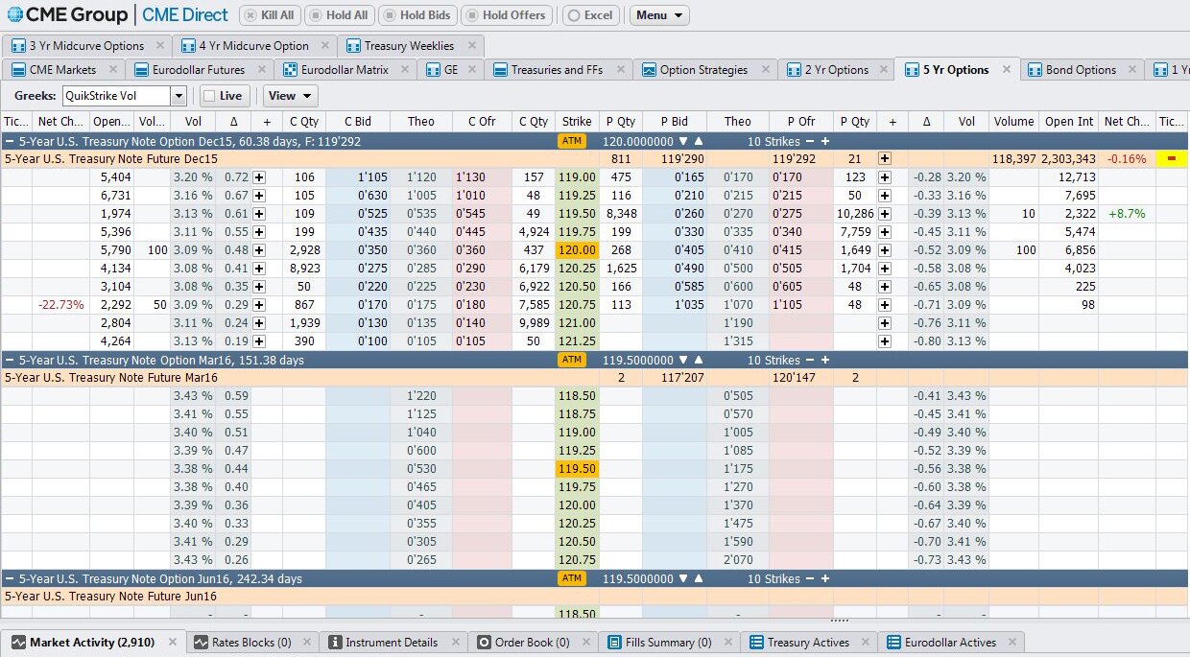Increase Dec15 strikes count with plus

tap(824, 141)
